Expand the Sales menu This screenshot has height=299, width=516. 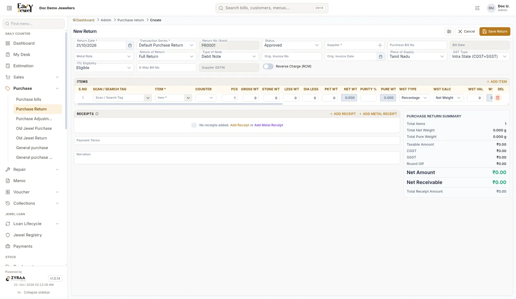pos(34,77)
